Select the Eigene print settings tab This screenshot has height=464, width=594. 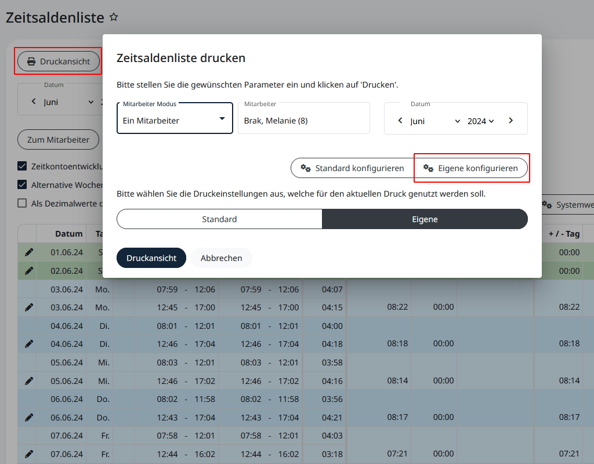pos(425,219)
